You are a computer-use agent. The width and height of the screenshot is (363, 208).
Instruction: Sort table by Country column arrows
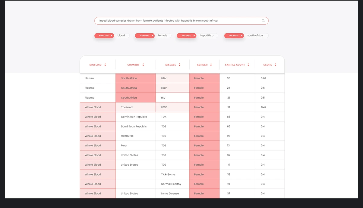[143, 65]
